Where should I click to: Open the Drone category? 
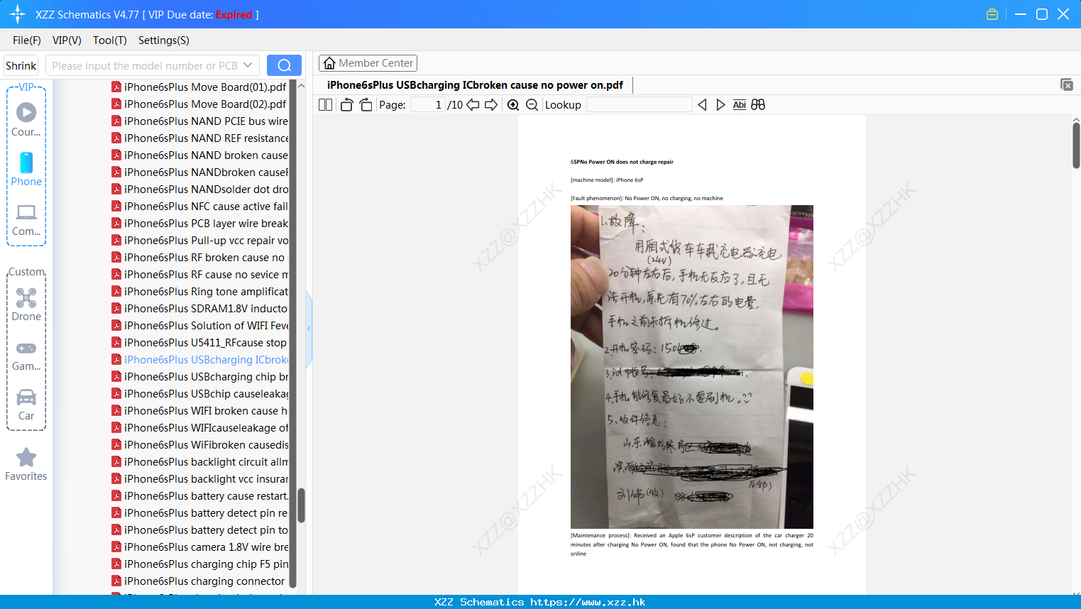click(x=26, y=297)
